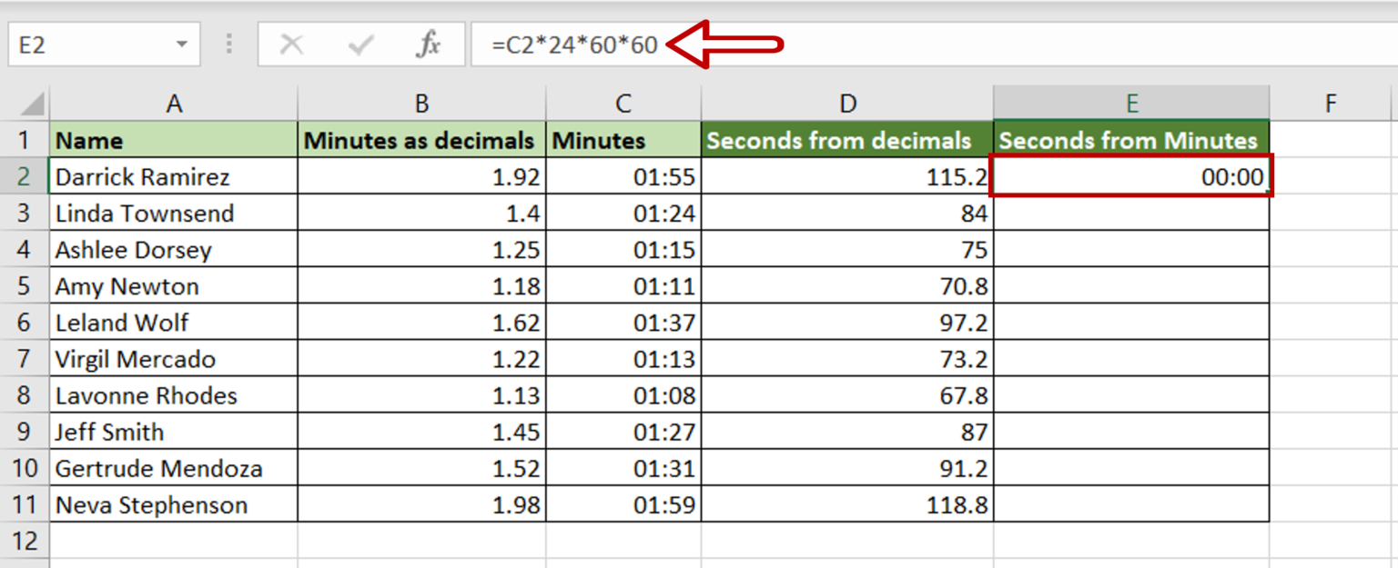The width and height of the screenshot is (1398, 568).
Task: Select the cell showing 01:55
Action: point(623,176)
